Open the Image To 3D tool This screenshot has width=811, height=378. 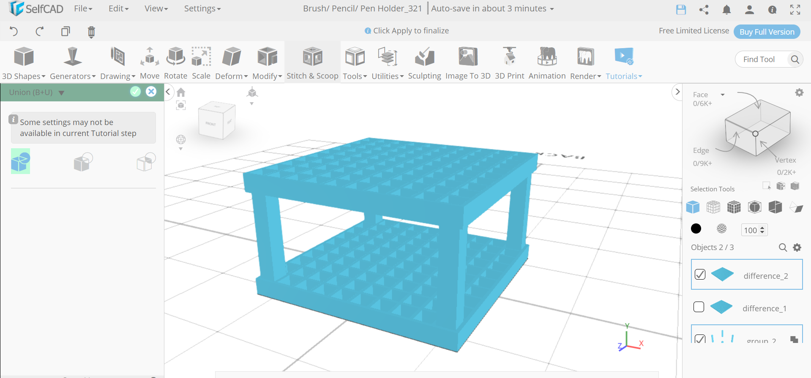click(468, 63)
